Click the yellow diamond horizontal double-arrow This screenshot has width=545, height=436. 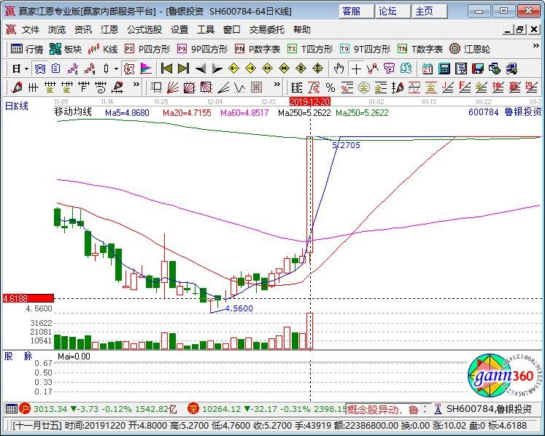[267, 69]
